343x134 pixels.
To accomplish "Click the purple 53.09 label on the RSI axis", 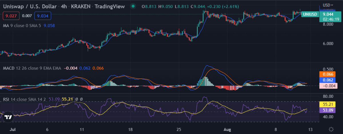I will (x=327, y=111).
